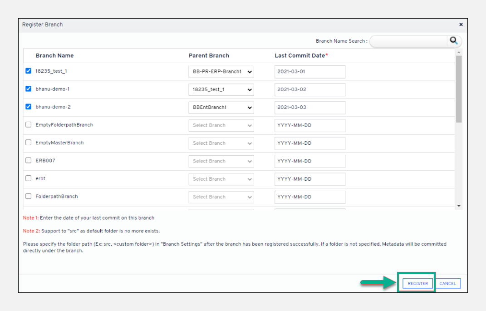Select the ERB007 branch checkbox
Image resolution: width=486 pixels, height=311 pixels.
click(x=29, y=161)
